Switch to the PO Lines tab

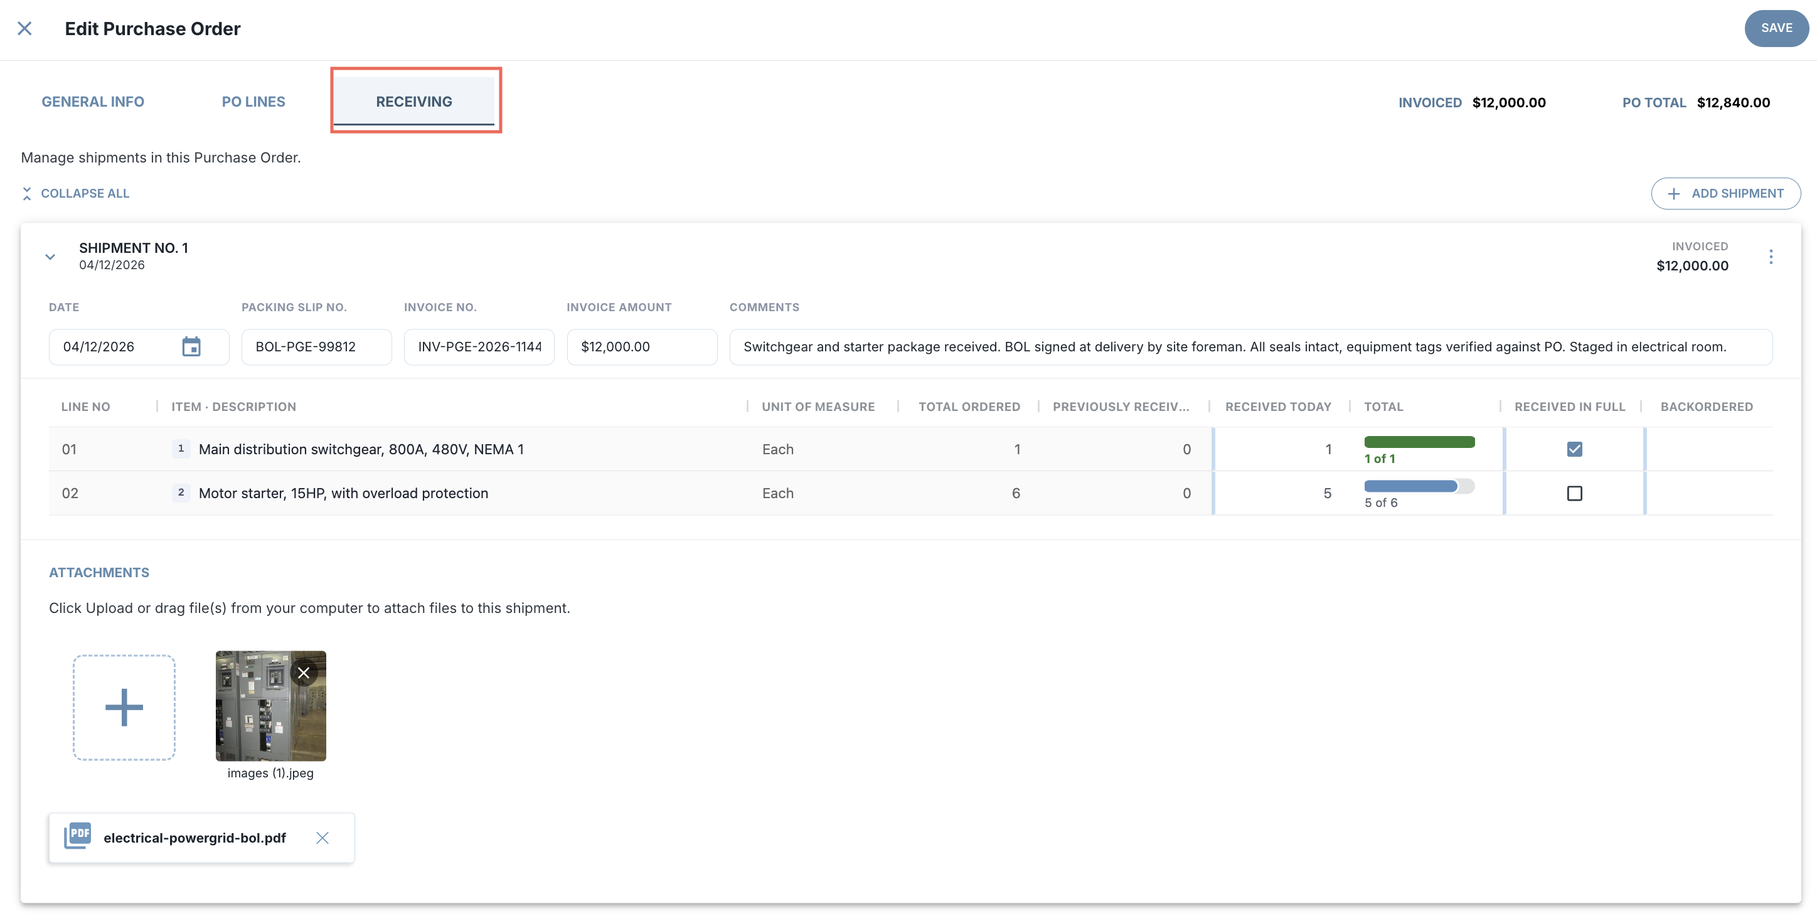pyautogui.click(x=253, y=102)
